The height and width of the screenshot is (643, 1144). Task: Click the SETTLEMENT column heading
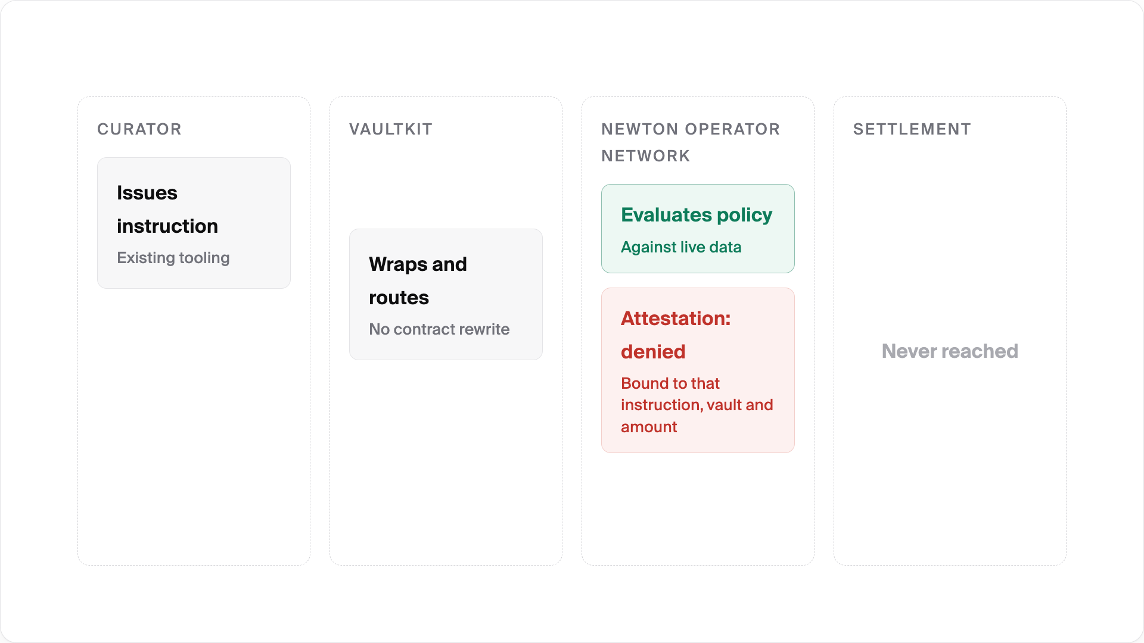(x=912, y=129)
